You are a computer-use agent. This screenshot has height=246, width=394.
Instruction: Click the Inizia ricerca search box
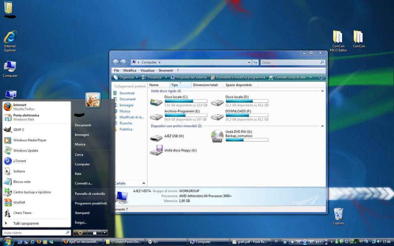pyautogui.click(x=37, y=233)
